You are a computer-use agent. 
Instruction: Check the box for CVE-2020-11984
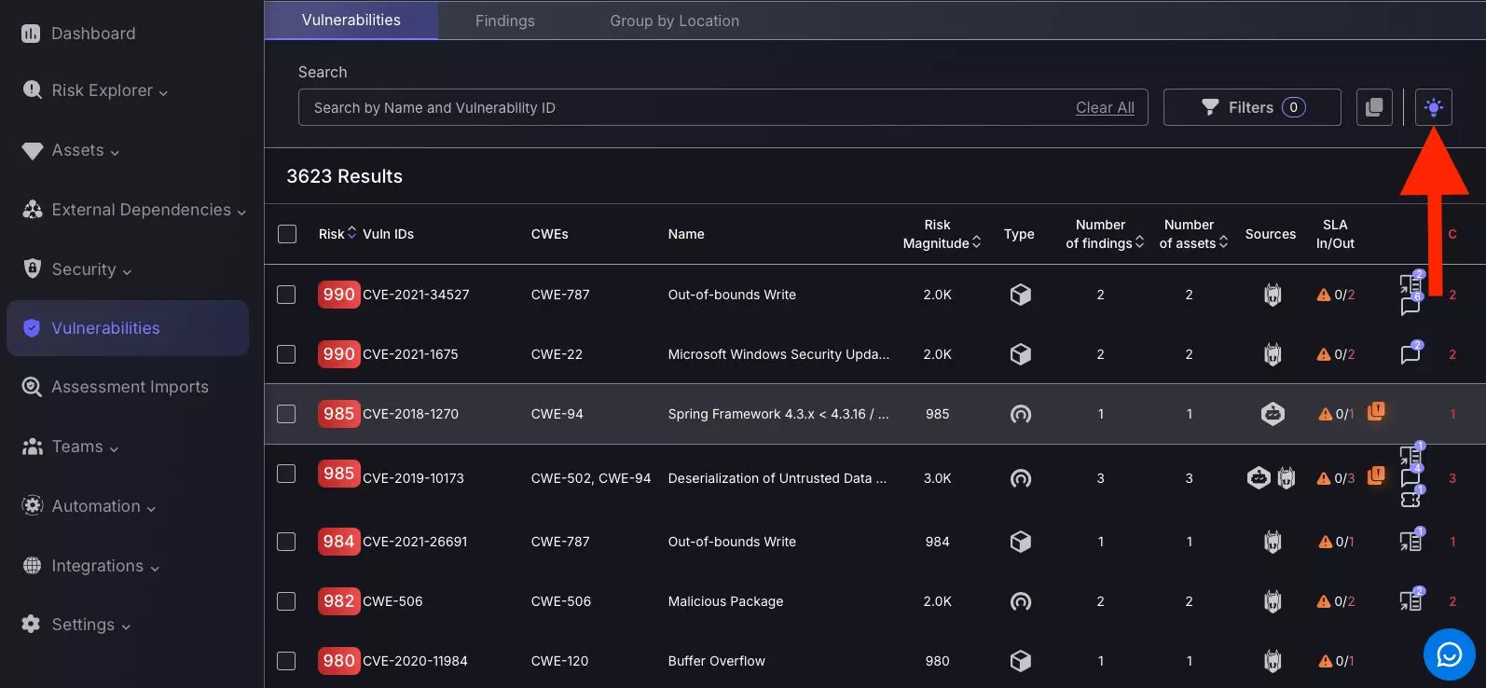point(286,661)
